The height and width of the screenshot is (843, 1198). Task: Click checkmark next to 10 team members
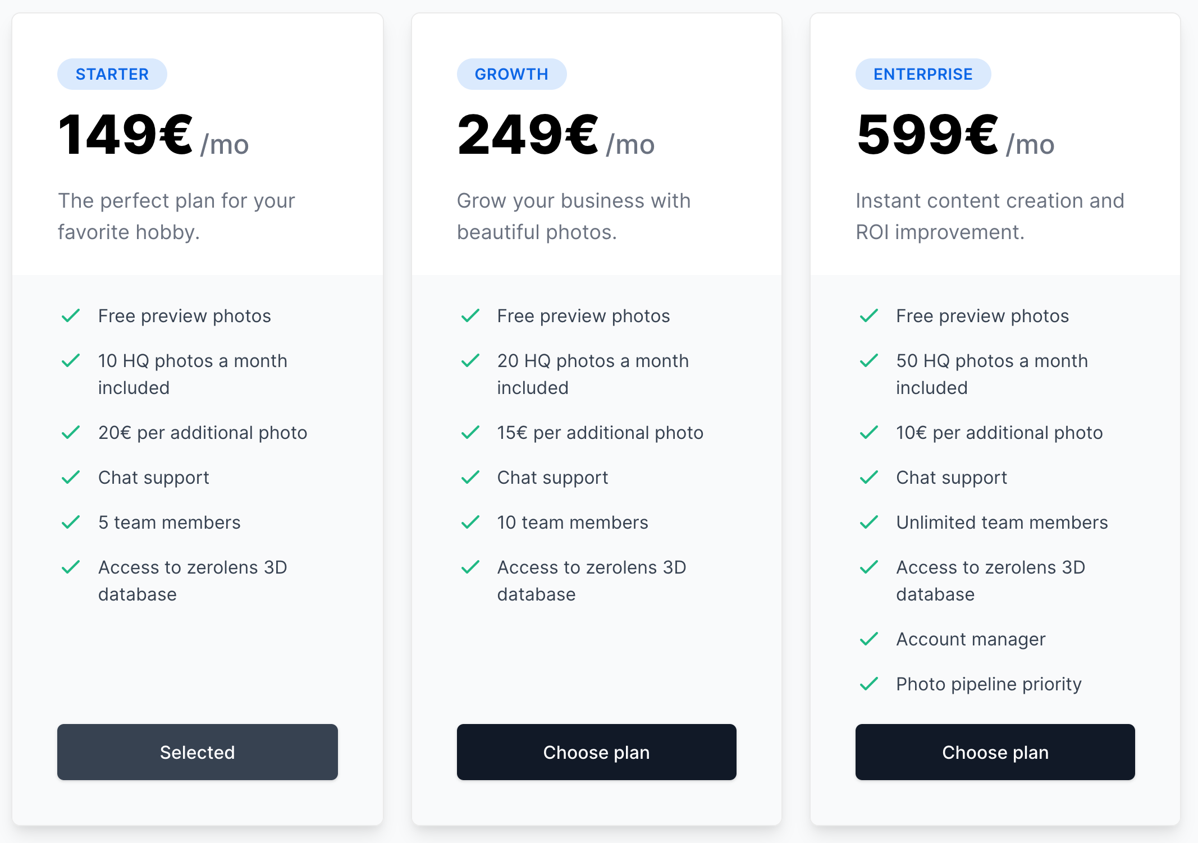[x=470, y=523]
